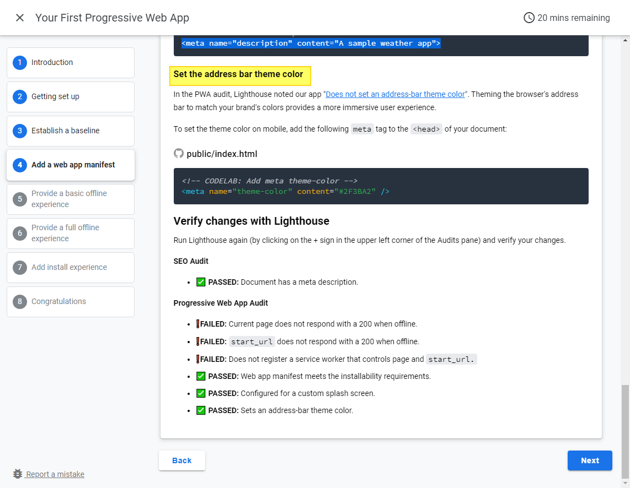
Task: Click green check beside address-bar theme color result
Action: pos(201,410)
